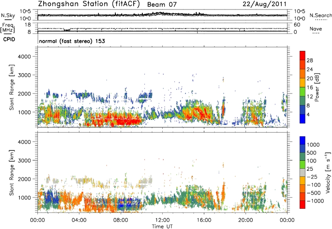Image resolution: width=332 pixels, height=229 pixels.
Task: Click the 'Velocity [m s-1]' colorbar label
Action: pos(327,172)
